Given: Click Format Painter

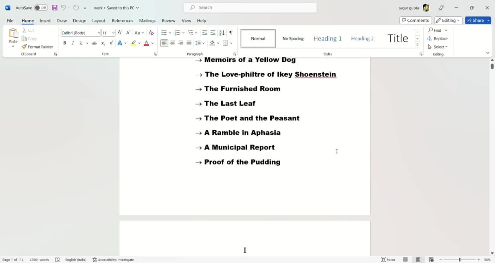Looking at the screenshot, I should point(37,47).
